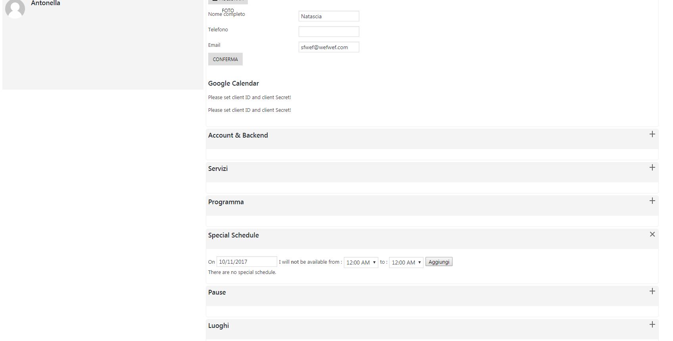Expand the Account & Backend plus icon
This screenshot has height=341, width=673.
tap(652, 134)
